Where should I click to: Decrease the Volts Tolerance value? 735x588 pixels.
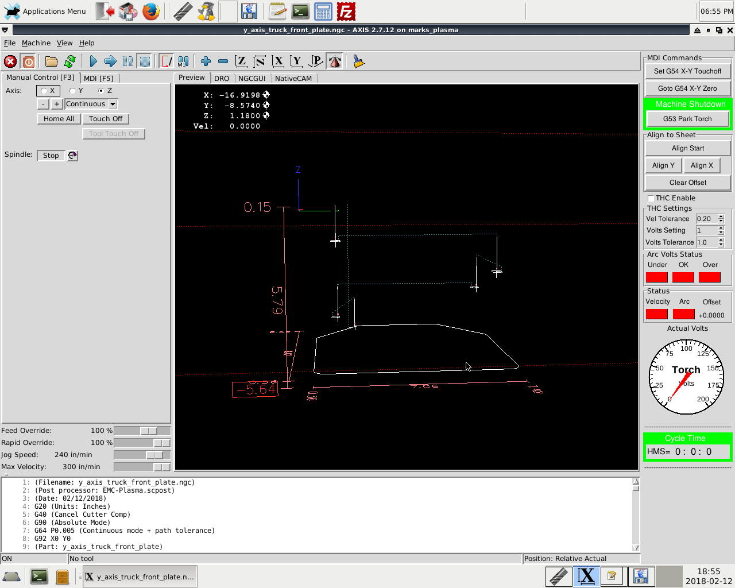(x=721, y=245)
